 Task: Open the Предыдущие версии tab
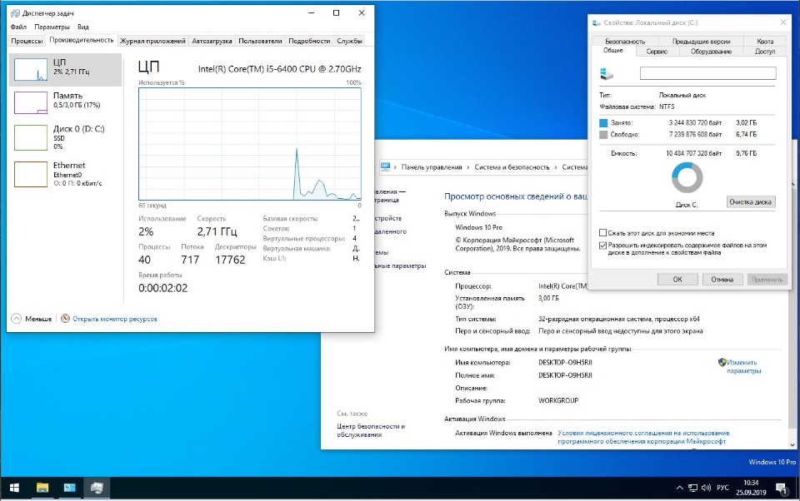[701, 42]
